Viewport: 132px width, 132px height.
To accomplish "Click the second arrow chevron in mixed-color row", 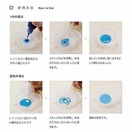I will tap(86, 98).
